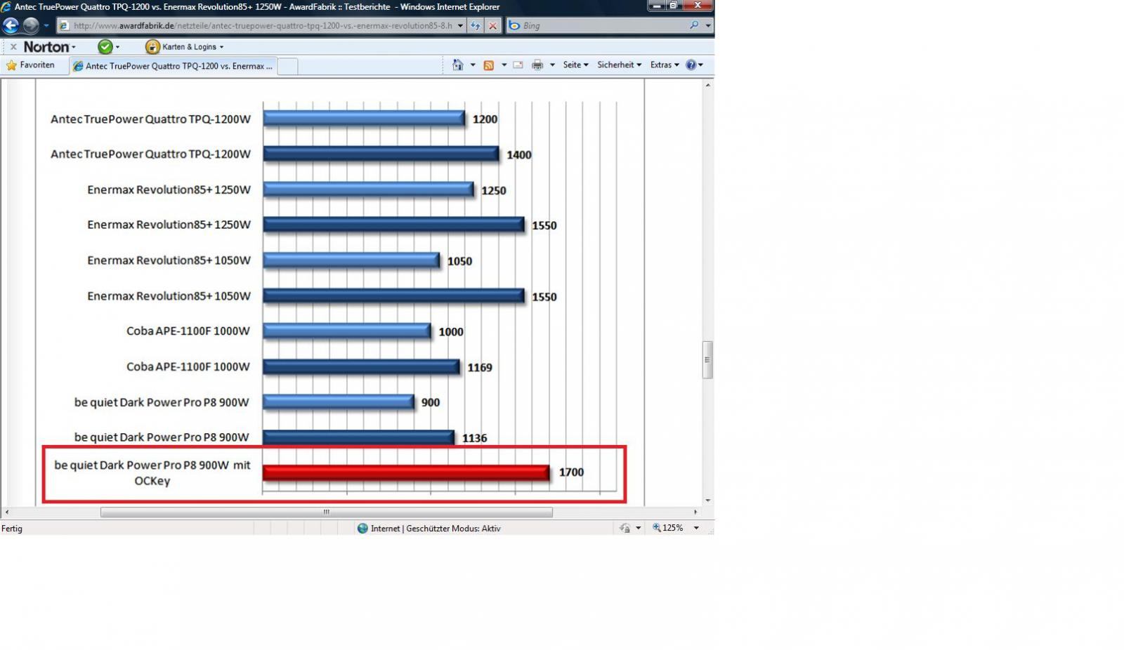Click the Read Mail envelope icon
This screenshot has width=1124, height=650.
click(518, 65)
